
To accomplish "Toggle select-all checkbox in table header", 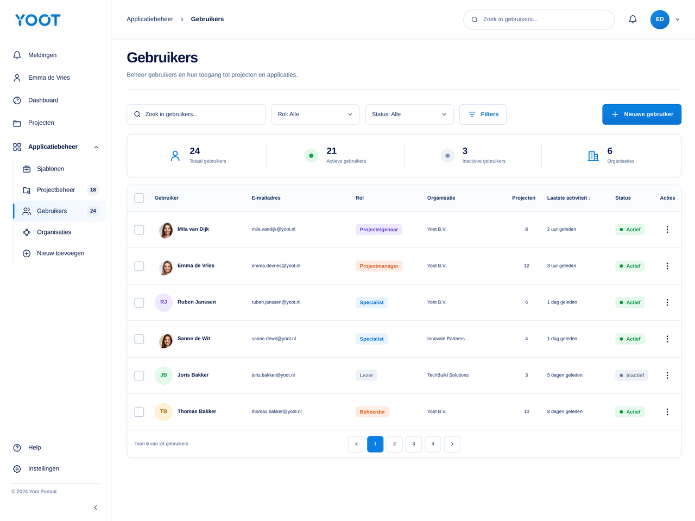I will click(x=139, y=198).
